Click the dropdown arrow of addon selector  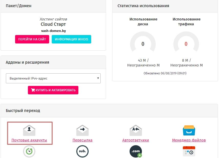pyautogui.click(x=98, y=78)
